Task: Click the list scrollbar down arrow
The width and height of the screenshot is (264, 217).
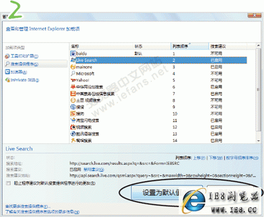Action: pos(258,141)
